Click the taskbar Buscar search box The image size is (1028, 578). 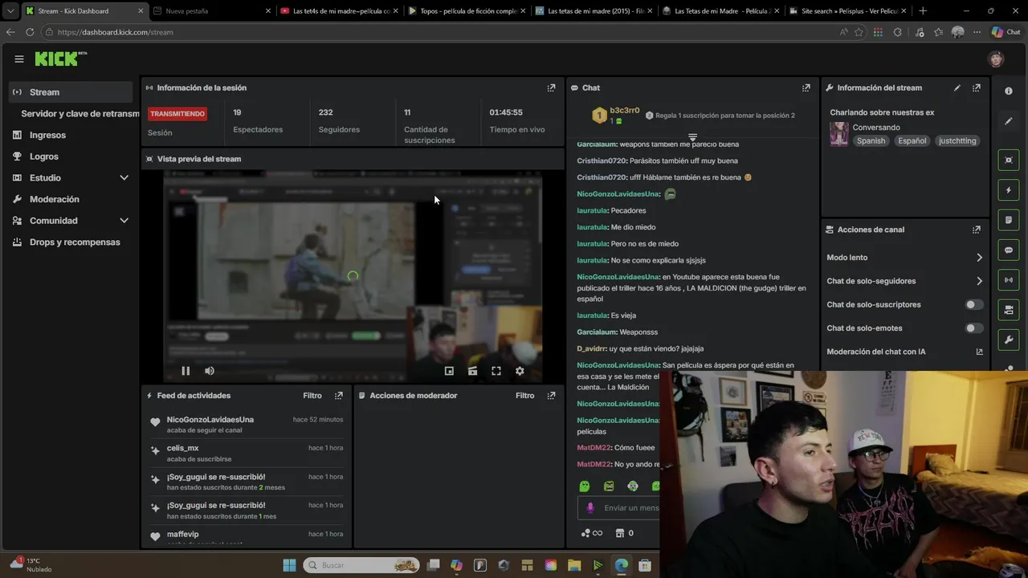click(x=362, y=565)
